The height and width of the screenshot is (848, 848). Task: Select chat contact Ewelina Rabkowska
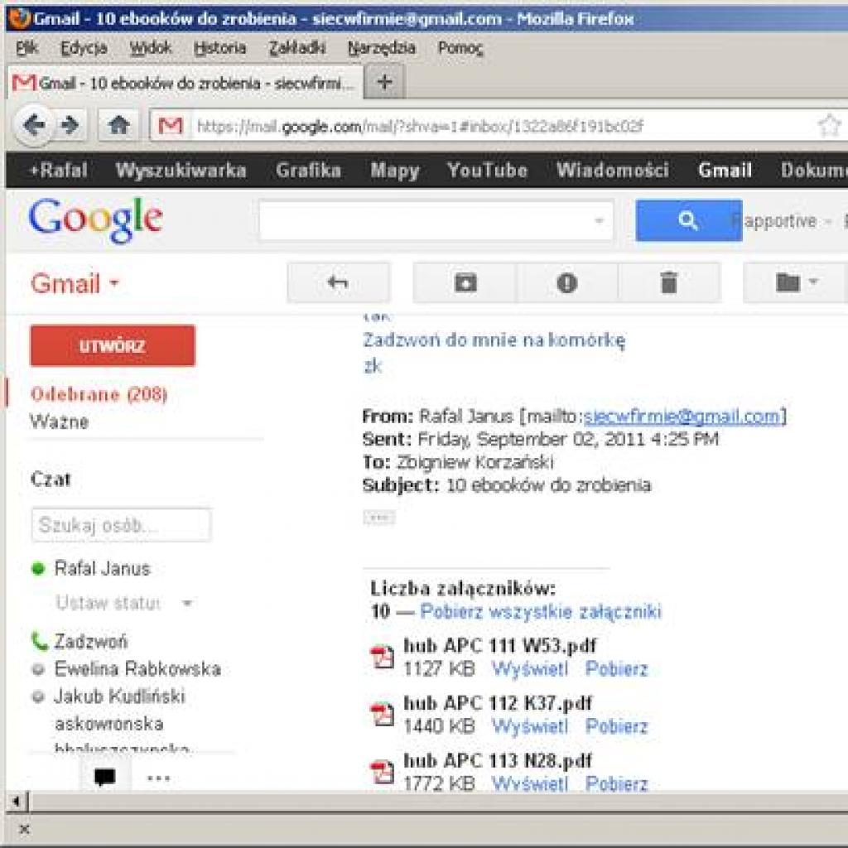137,669
